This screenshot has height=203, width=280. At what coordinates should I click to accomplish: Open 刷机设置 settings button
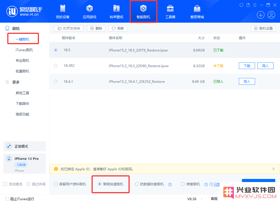point(263,28)
